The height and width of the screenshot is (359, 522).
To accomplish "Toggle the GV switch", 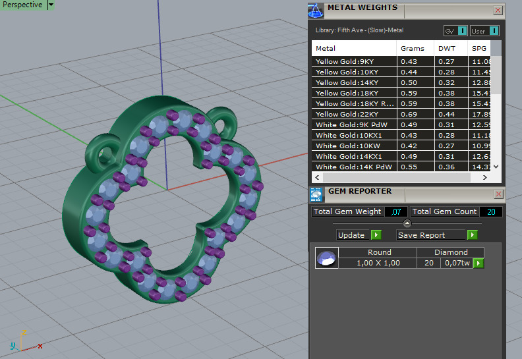I will pos(455,31).
